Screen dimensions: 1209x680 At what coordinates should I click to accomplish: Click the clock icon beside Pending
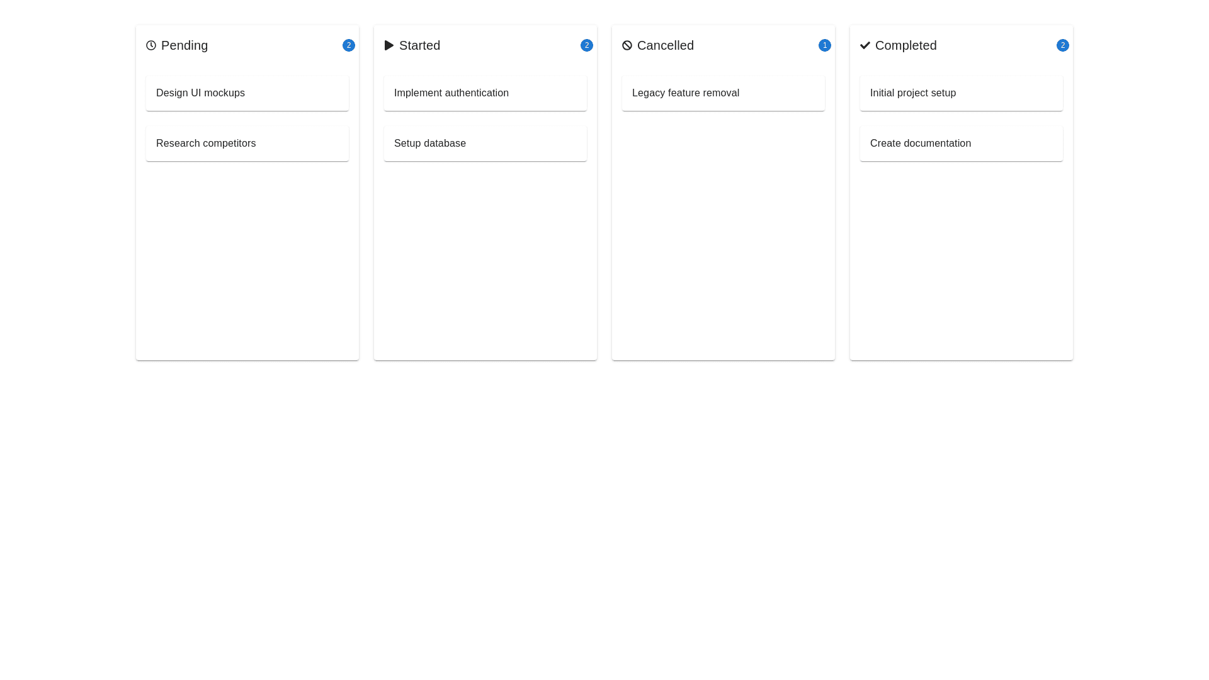point(151,45)
